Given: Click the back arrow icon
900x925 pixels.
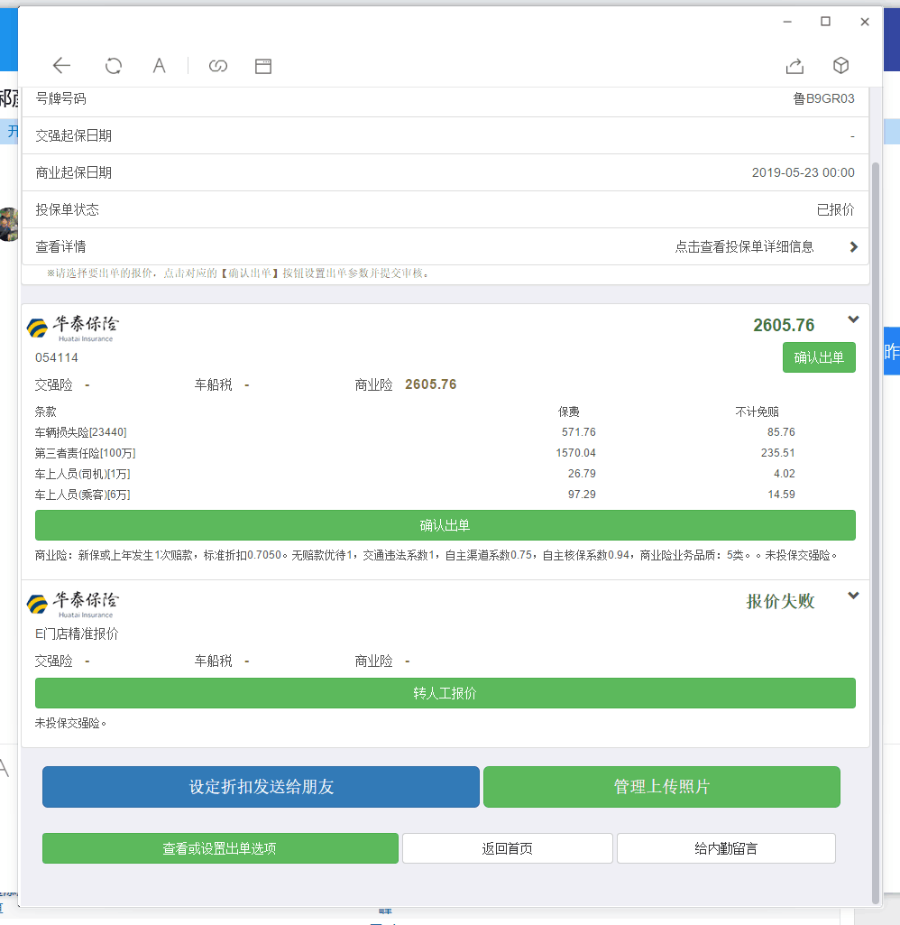Looking at the screenshot, I should coord(61,66).
